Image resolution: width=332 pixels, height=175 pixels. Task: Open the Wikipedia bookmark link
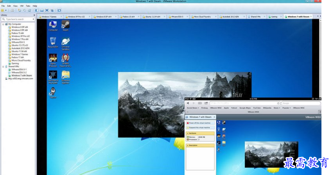[267, 108]
